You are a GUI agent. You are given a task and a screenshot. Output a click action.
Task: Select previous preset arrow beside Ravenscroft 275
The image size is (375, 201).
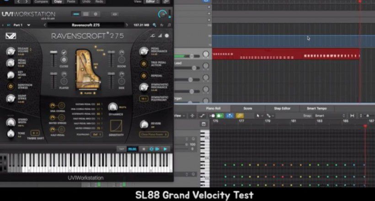click(x=45, y=25)
